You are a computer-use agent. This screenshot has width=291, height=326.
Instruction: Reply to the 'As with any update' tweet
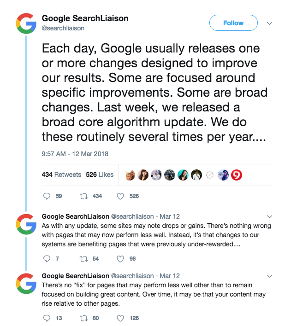pyautogui.click(x=47, y=259)
